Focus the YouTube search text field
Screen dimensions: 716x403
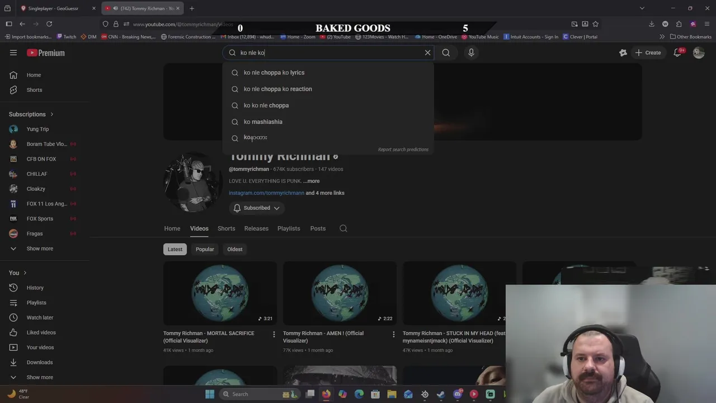click(x=330, y=53)
